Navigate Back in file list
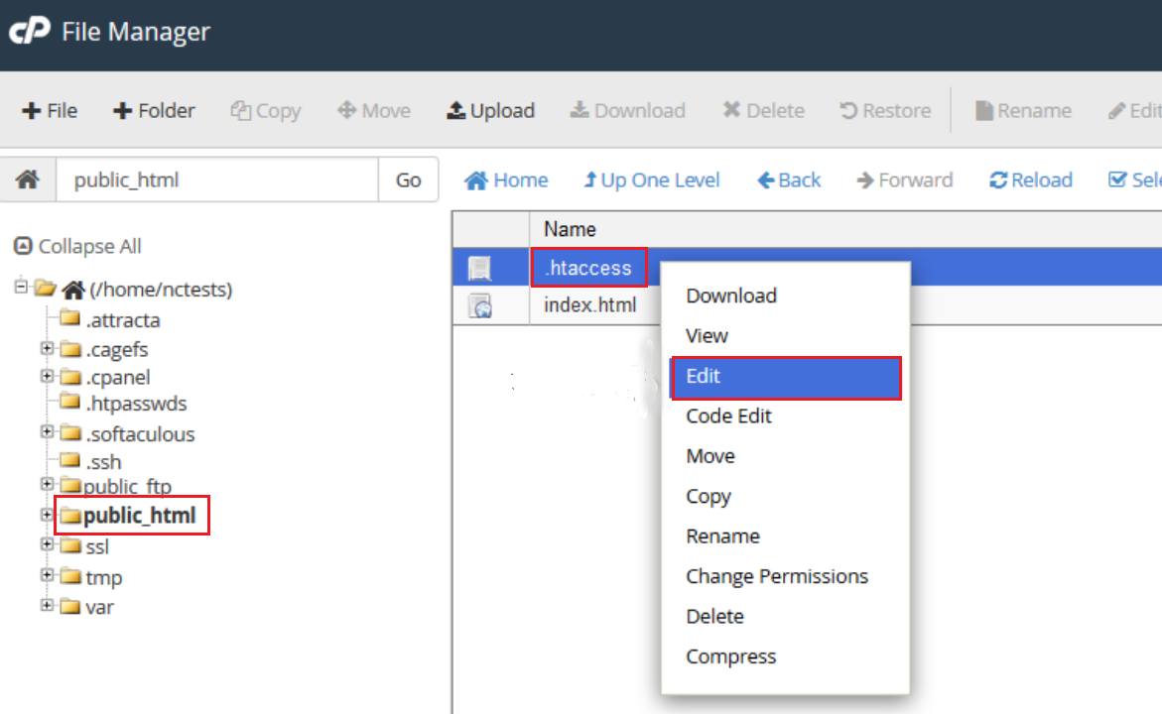 [789, 179]
